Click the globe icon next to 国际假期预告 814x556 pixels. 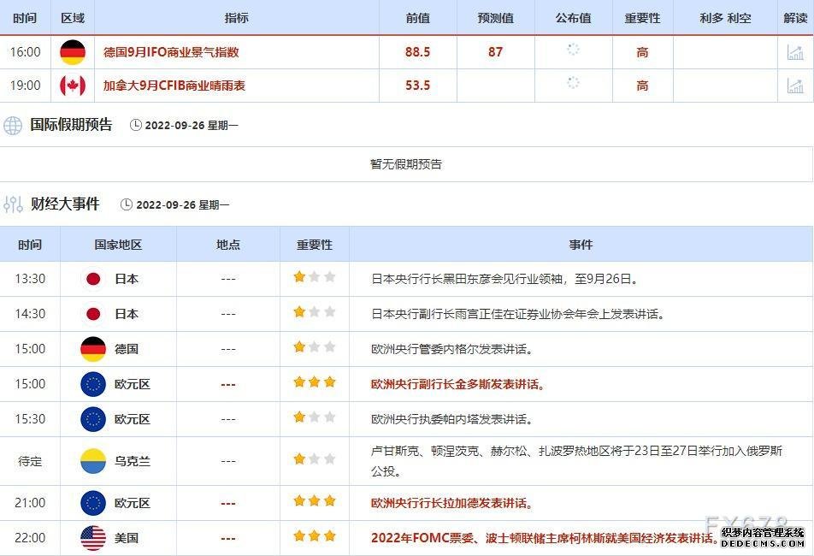(x=13, y=126)
